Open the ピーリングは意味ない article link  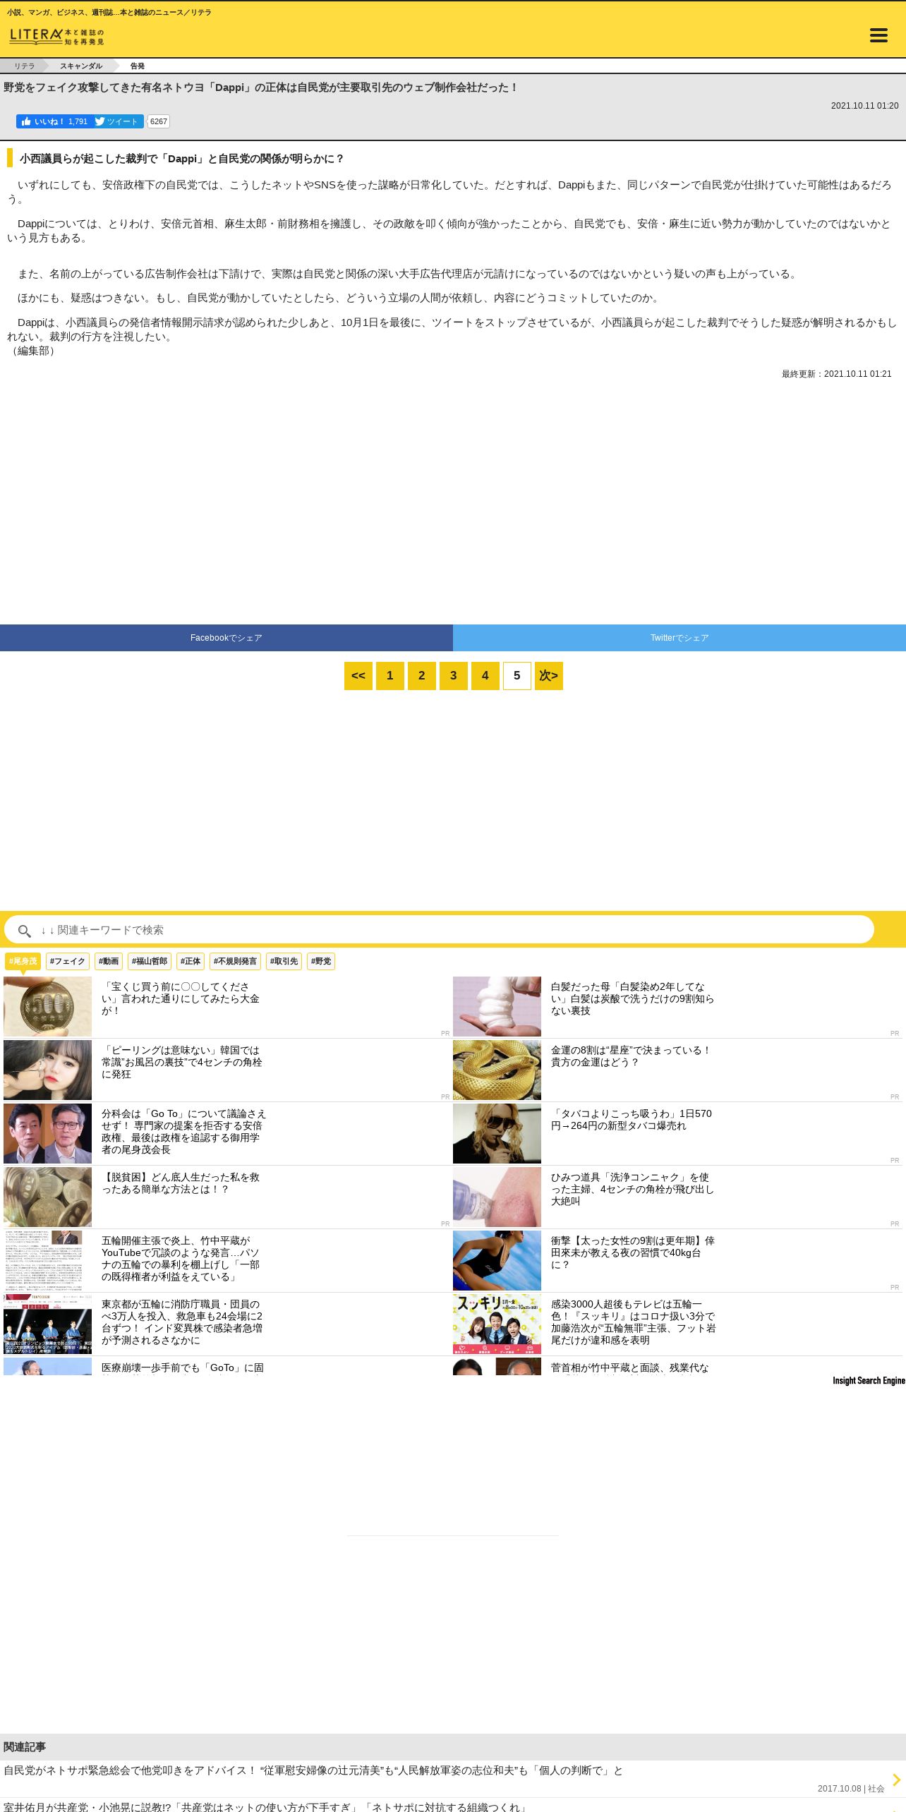pos(181,1062)
